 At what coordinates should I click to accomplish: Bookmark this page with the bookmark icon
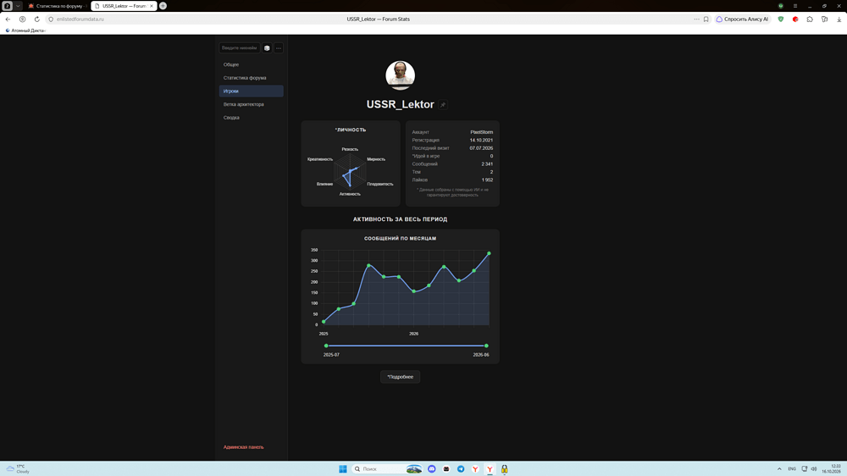point(706,19)
